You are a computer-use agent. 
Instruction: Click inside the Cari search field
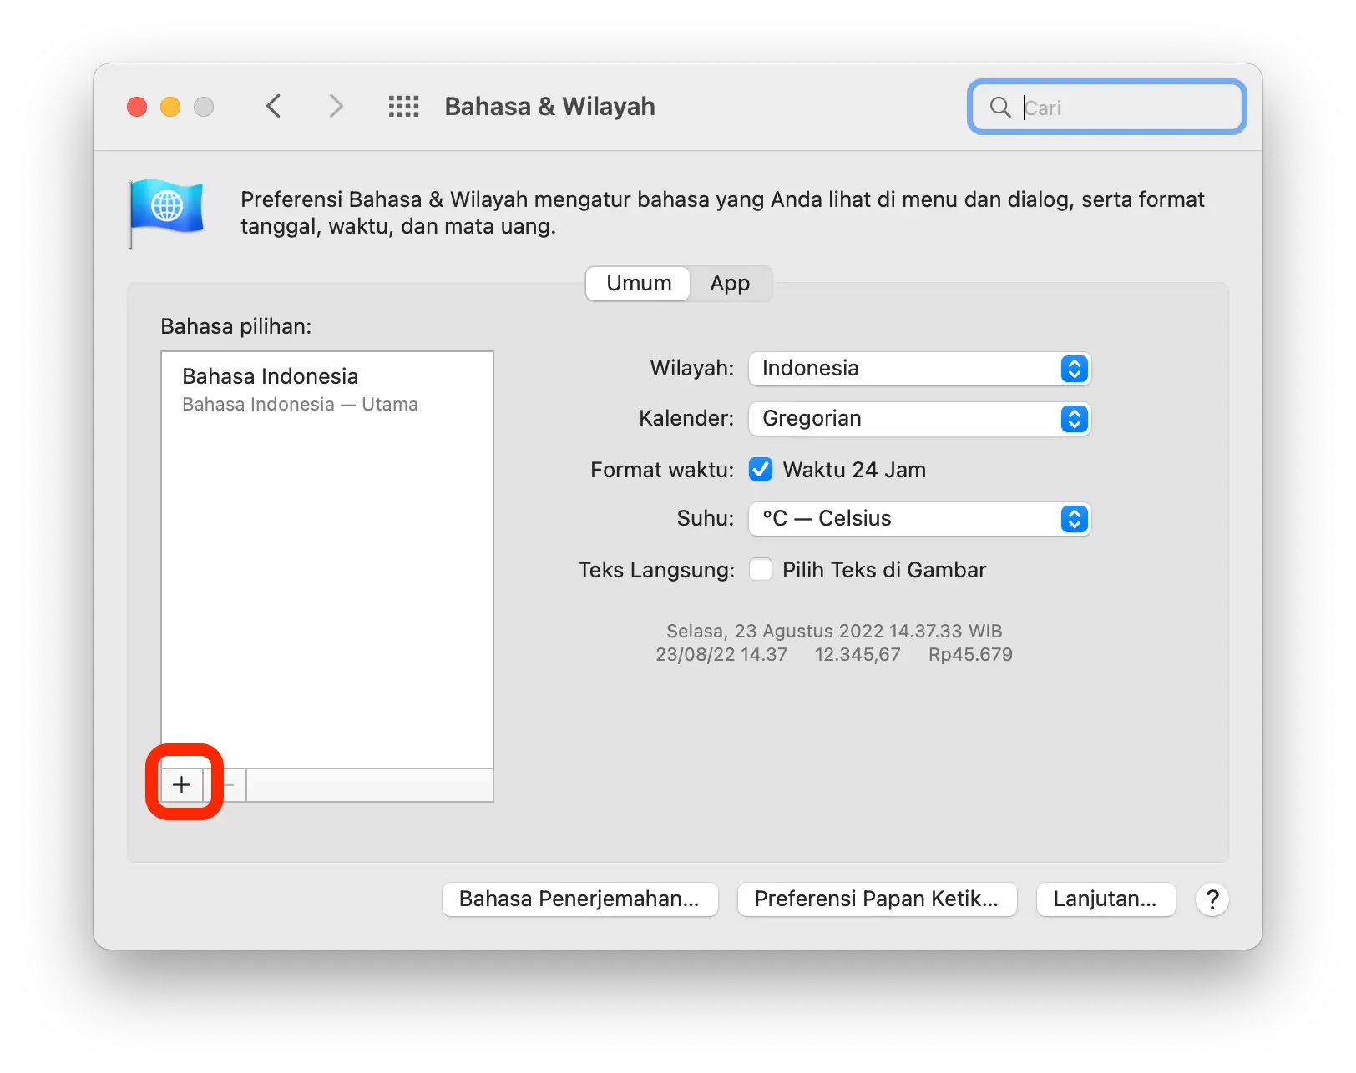pos(1111,107)
